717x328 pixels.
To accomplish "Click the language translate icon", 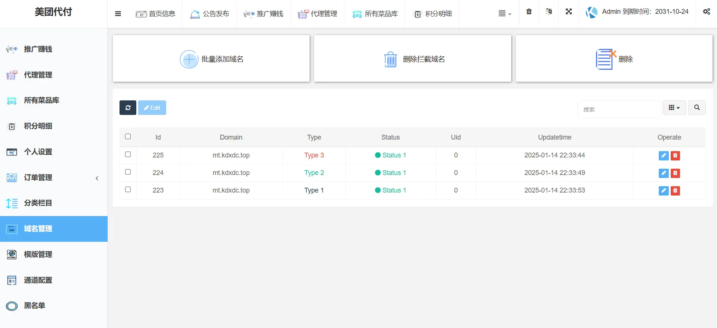I will (549, 12).
